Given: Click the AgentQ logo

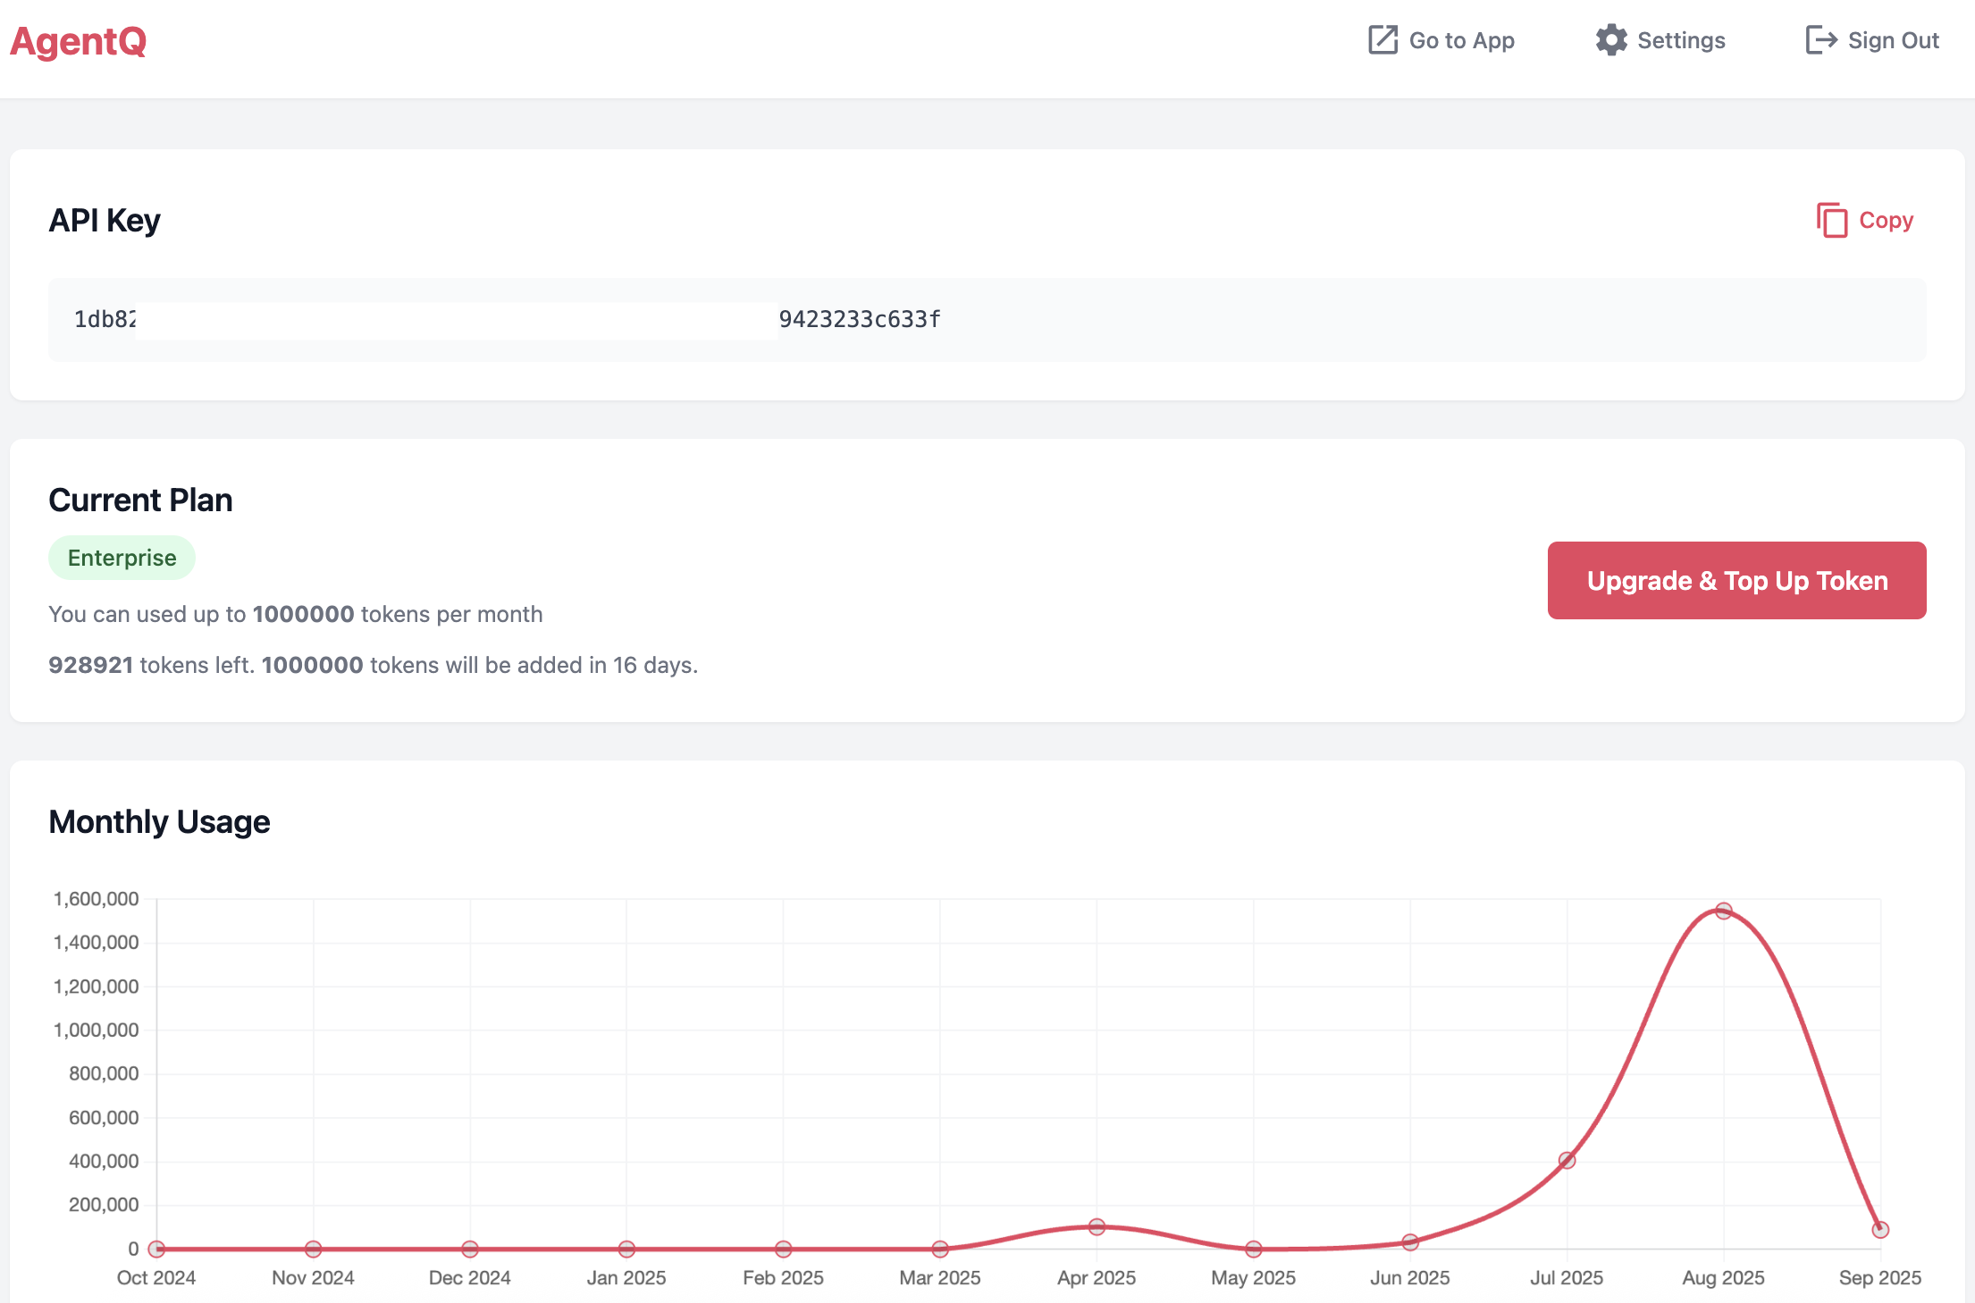Looking at the screenshot, I should tap(79, 41).
